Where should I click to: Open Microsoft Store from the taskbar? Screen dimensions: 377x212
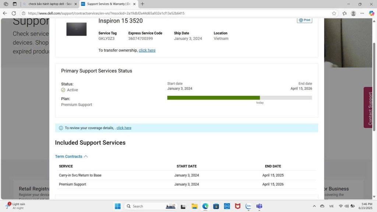(216, 206)
